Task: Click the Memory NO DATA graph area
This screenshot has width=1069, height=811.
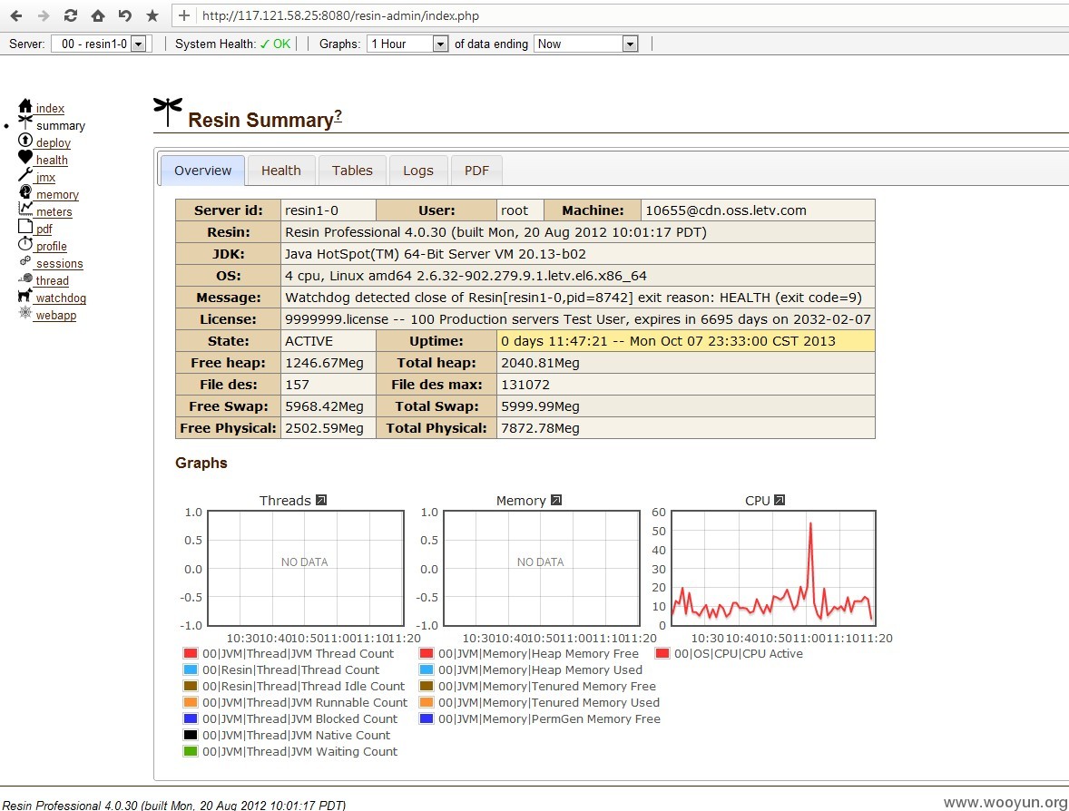Action: [x=542, y=569]
